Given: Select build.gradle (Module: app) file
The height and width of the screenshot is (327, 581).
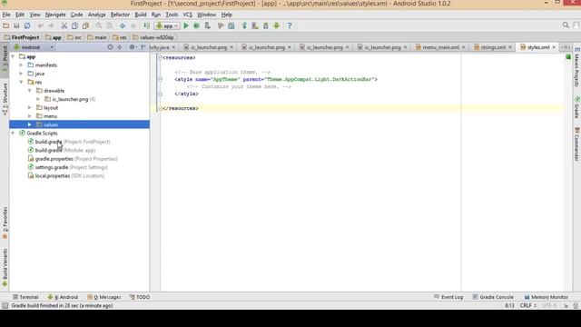Looking at the screenshot, I should point(62,150).
